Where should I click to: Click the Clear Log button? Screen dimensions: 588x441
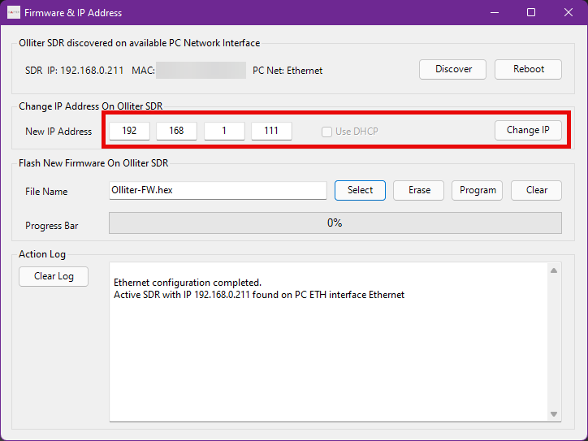point(54,276)
